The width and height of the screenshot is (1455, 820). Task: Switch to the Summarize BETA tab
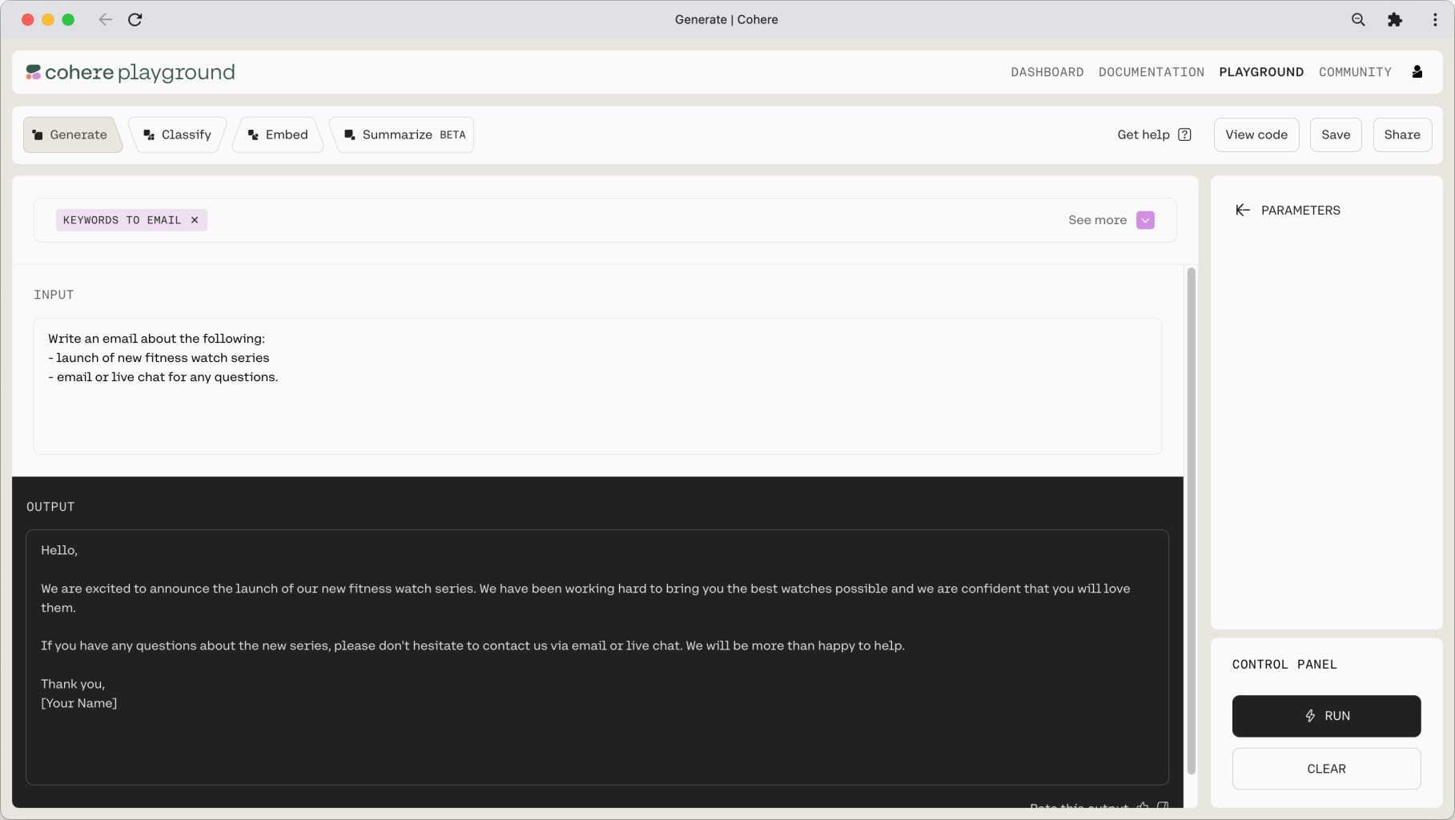coord(402,135)
